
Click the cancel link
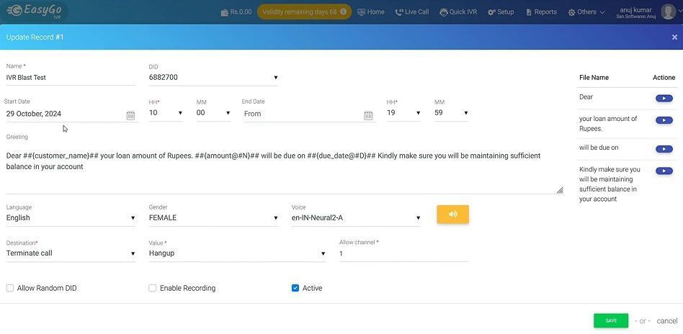[667, 321]
